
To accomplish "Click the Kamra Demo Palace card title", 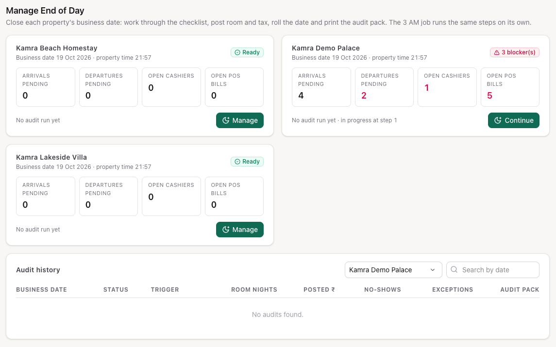I will point(326,48).
